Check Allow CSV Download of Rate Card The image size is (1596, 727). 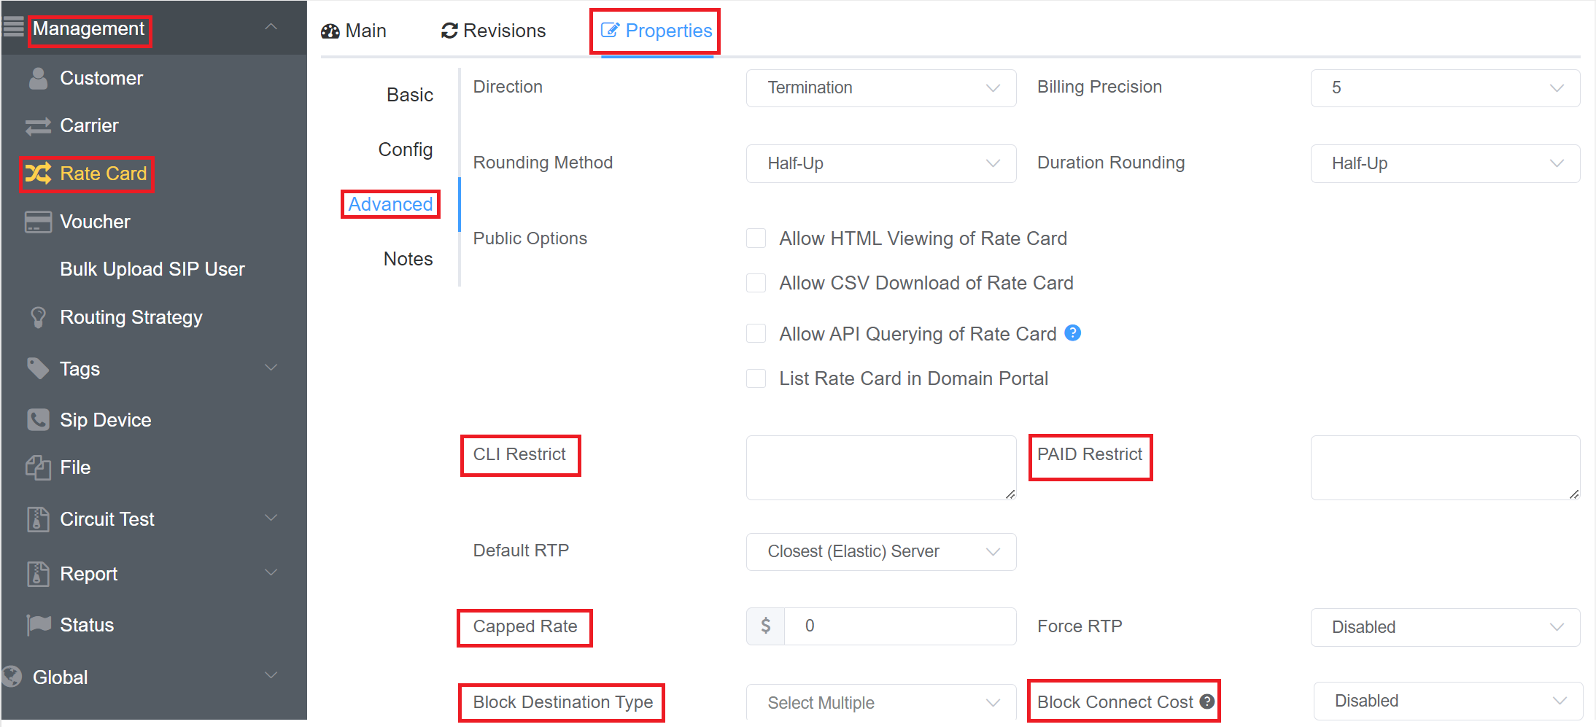click(x=756, y=283)
